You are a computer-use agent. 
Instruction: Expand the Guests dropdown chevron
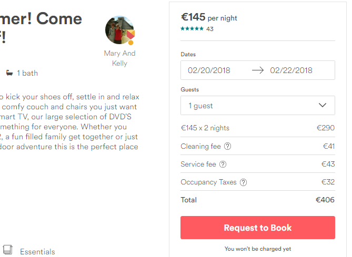(x=323, y=105)
